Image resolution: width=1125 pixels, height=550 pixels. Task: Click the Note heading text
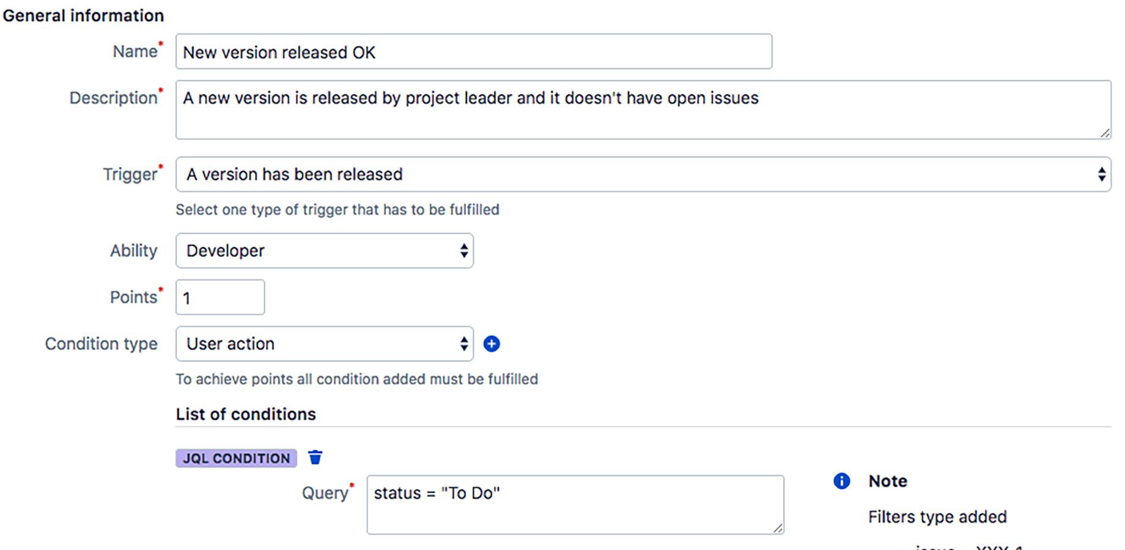click(x=888, y=481)
